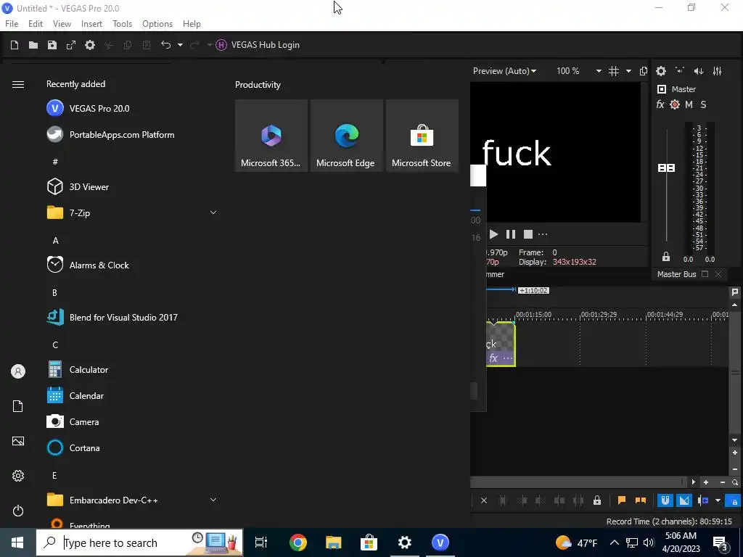Toggle the Master fader channel lock
This screenshot has width=743, height=557.
pos(666,257)
